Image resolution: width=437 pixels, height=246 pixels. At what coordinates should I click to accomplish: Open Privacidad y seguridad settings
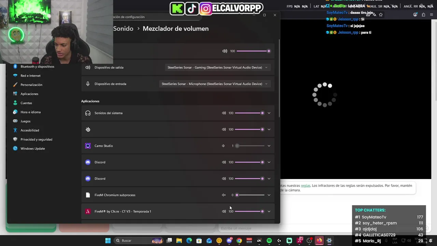(36, 139)
